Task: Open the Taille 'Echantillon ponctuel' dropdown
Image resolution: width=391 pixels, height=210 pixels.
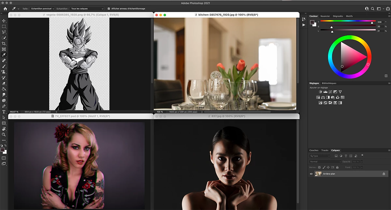Action: tap(43, 9)
